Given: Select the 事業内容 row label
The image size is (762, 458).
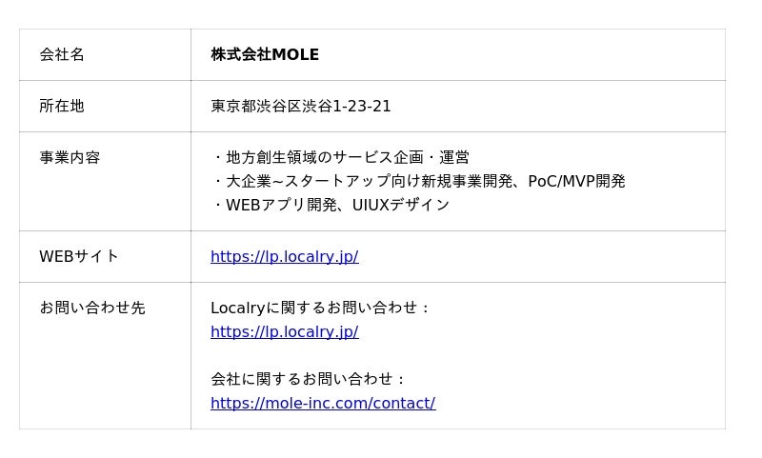Looking at the screenshot, I should coord(70,157).
